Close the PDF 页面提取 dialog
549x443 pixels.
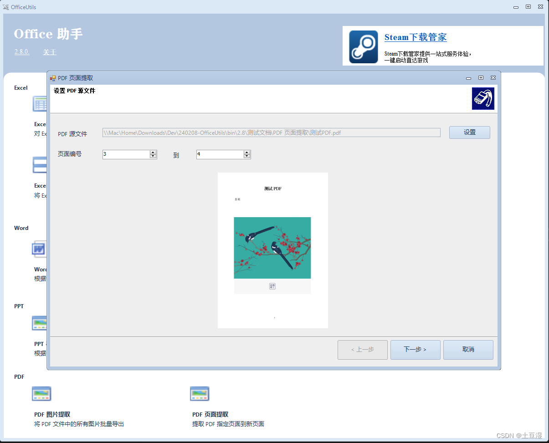(x=493, y=78)
